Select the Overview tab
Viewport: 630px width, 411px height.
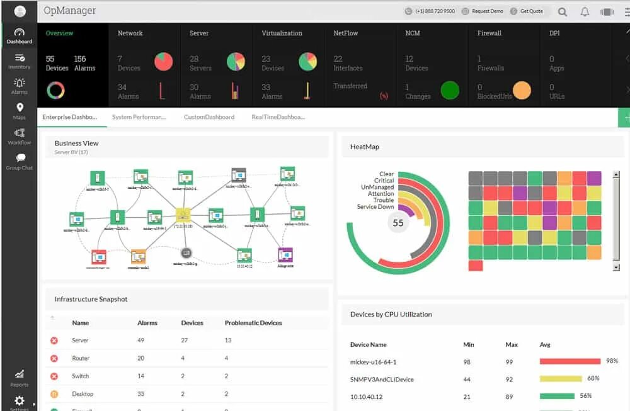tap(59, 33)
